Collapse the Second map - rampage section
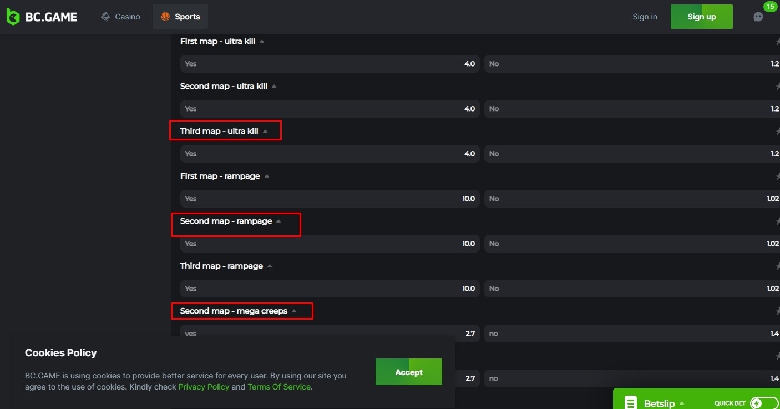780x409 pixels. pos(278,221)
